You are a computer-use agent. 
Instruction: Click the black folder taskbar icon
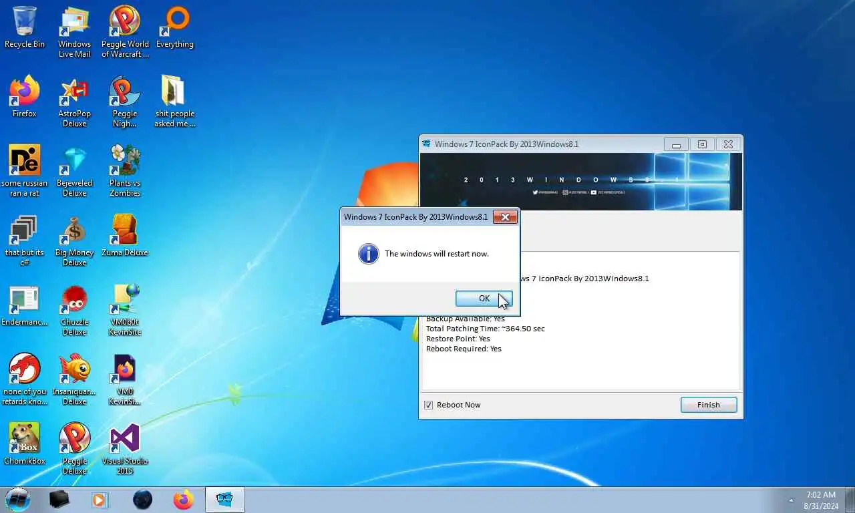(59, 499)
